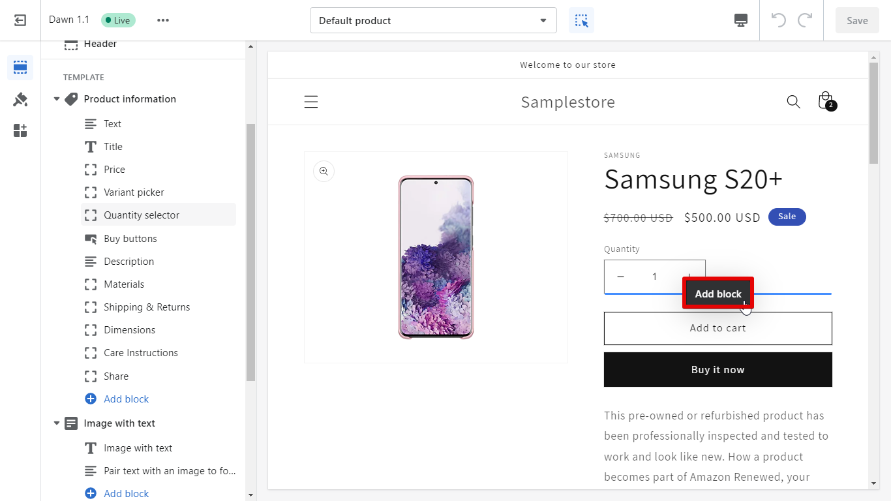Click the Add block tooltip button in preview
Screen dimensions: 891x501
(x=718, y=294)
